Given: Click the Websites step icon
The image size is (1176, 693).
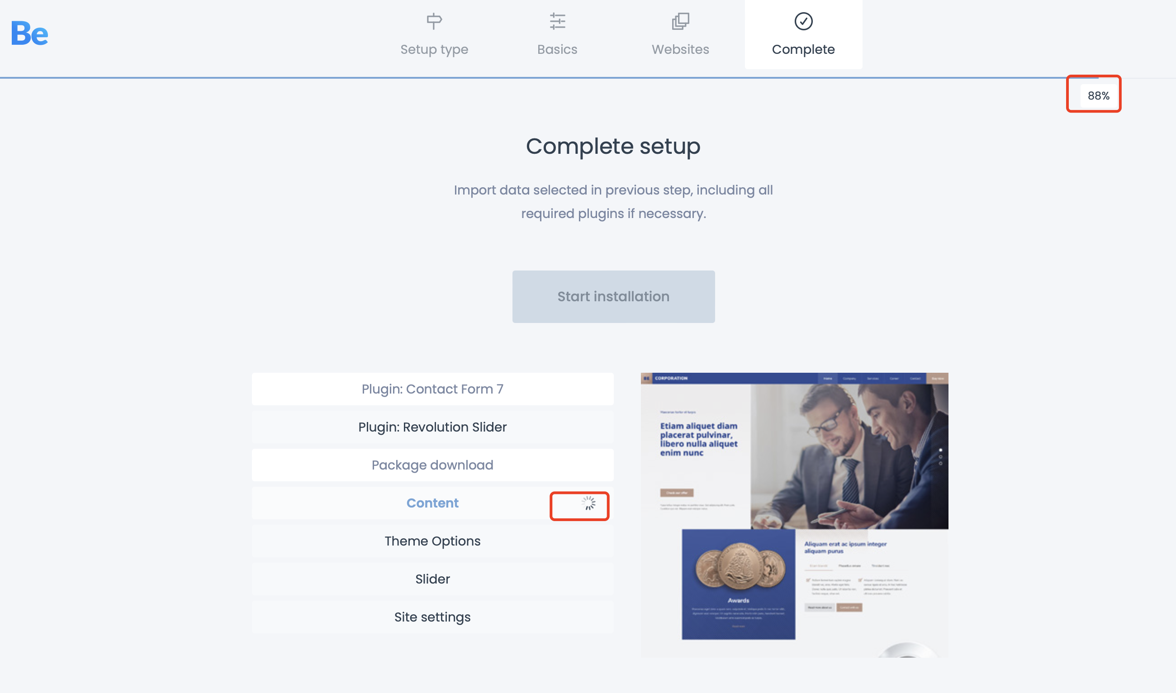Looking at the screenshot, I should click(681, 21).
